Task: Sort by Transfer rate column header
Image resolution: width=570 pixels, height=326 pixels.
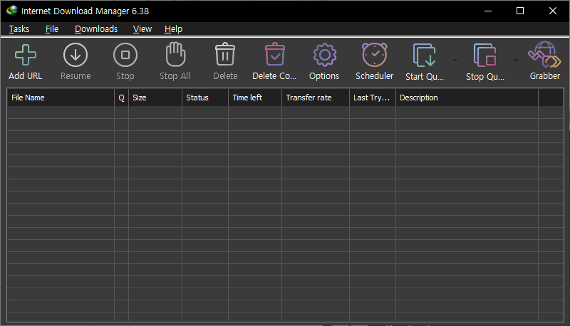Action: tap(316, 98)
